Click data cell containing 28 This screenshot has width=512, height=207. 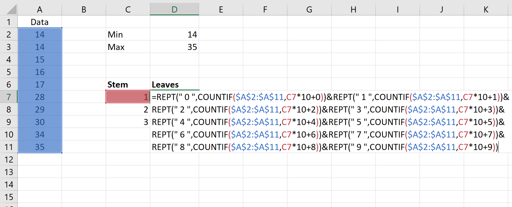point(40,97)
